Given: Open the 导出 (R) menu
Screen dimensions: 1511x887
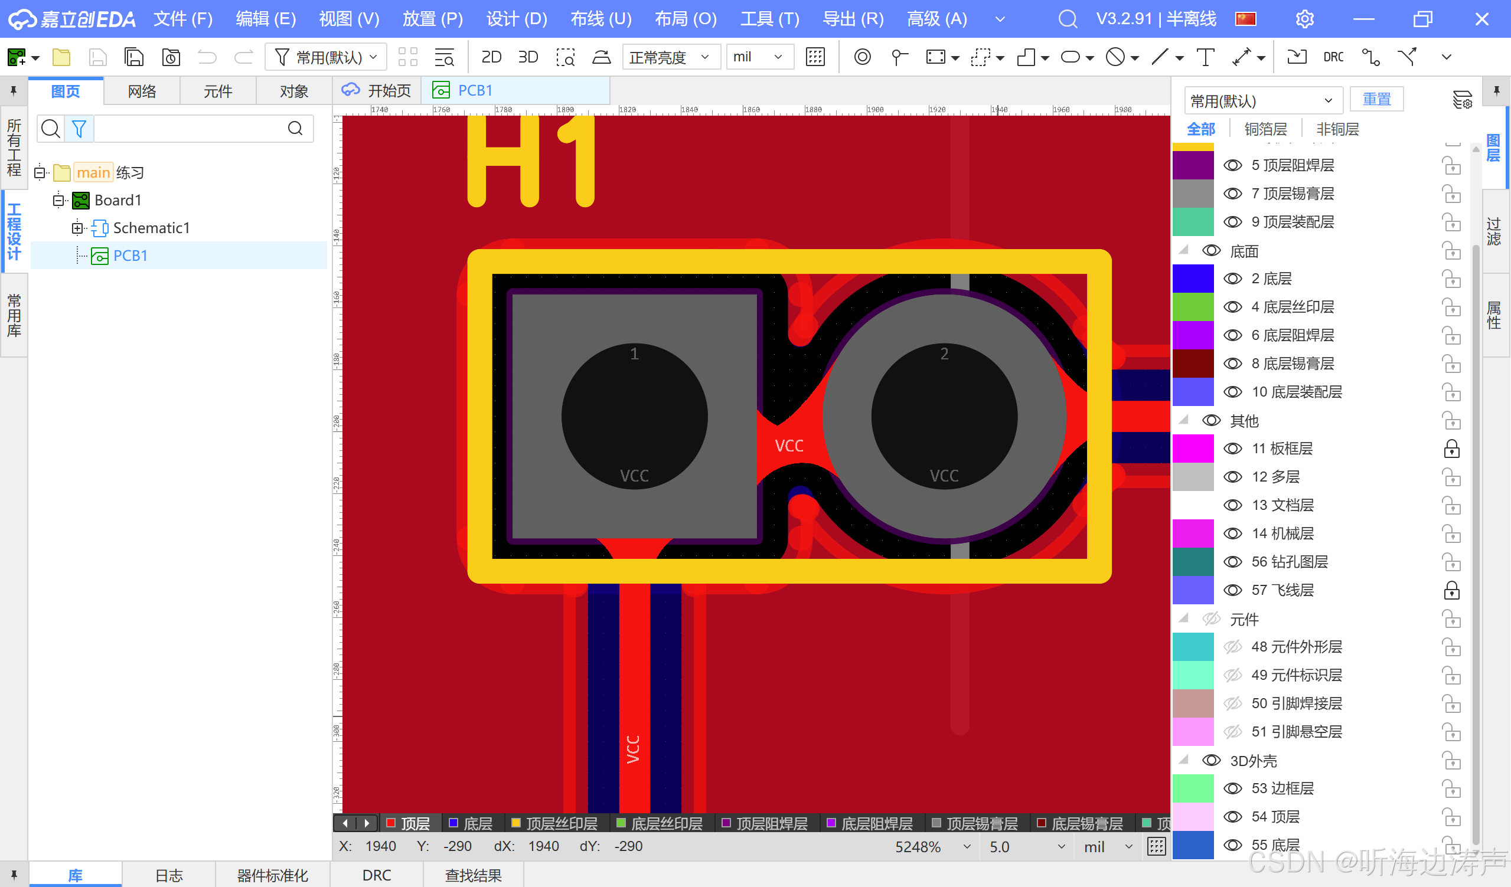Looking at the screenshot, I should click(853, 19).
